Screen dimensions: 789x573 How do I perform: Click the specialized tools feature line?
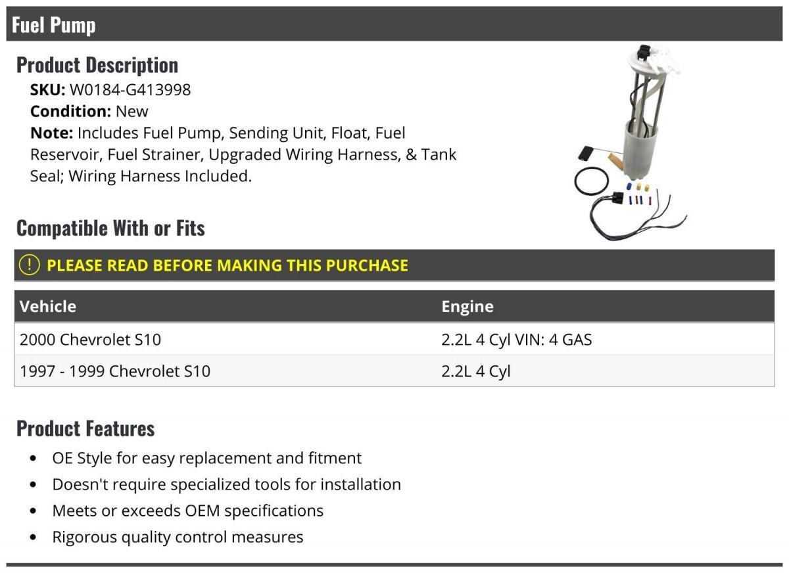tap(226, 484)
